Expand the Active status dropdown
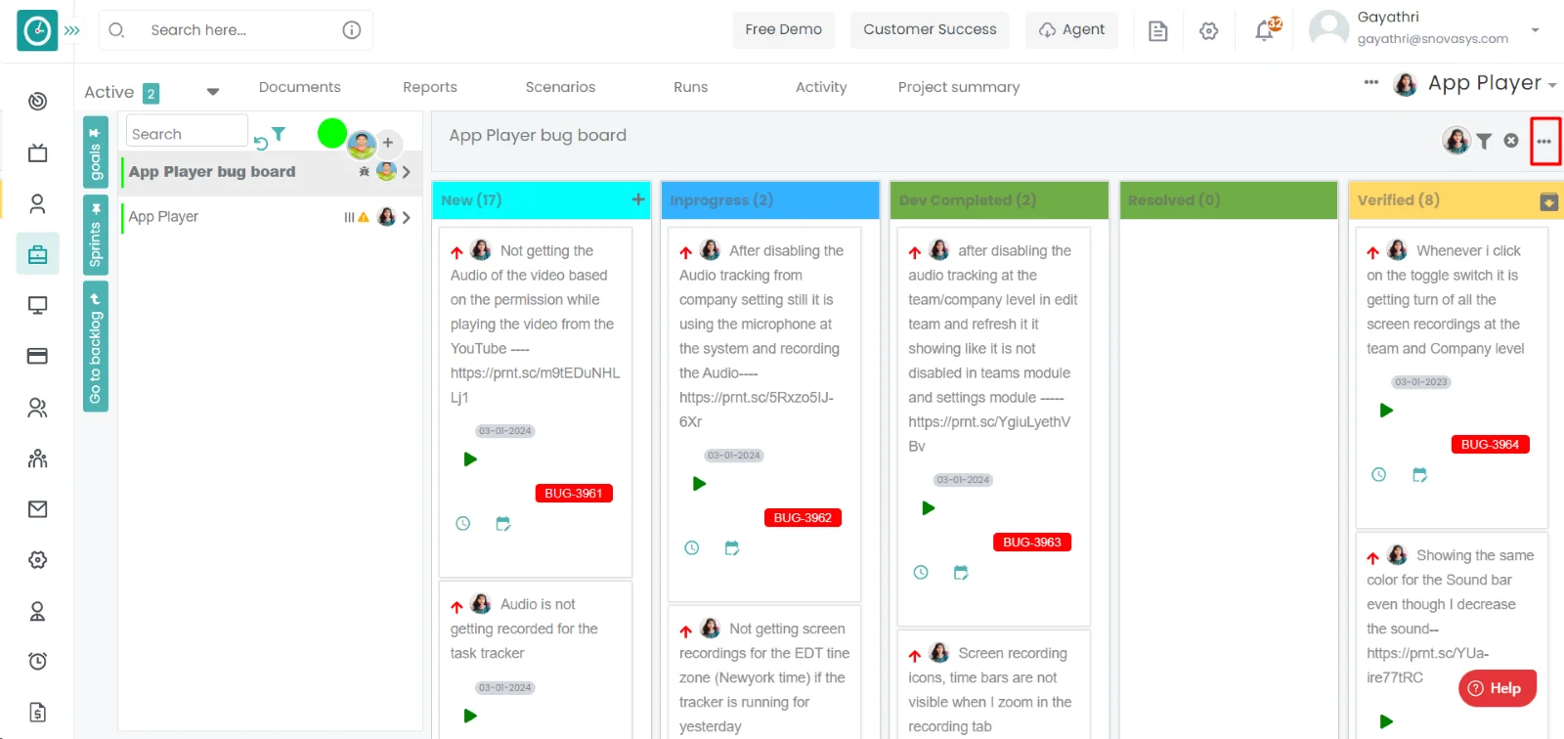The height and width of the screenshot is (739, 1564). [212, 92]
